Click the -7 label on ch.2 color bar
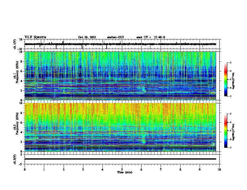Image resolution: width=247 pixels, height=190 pixels. click(230, 147)
